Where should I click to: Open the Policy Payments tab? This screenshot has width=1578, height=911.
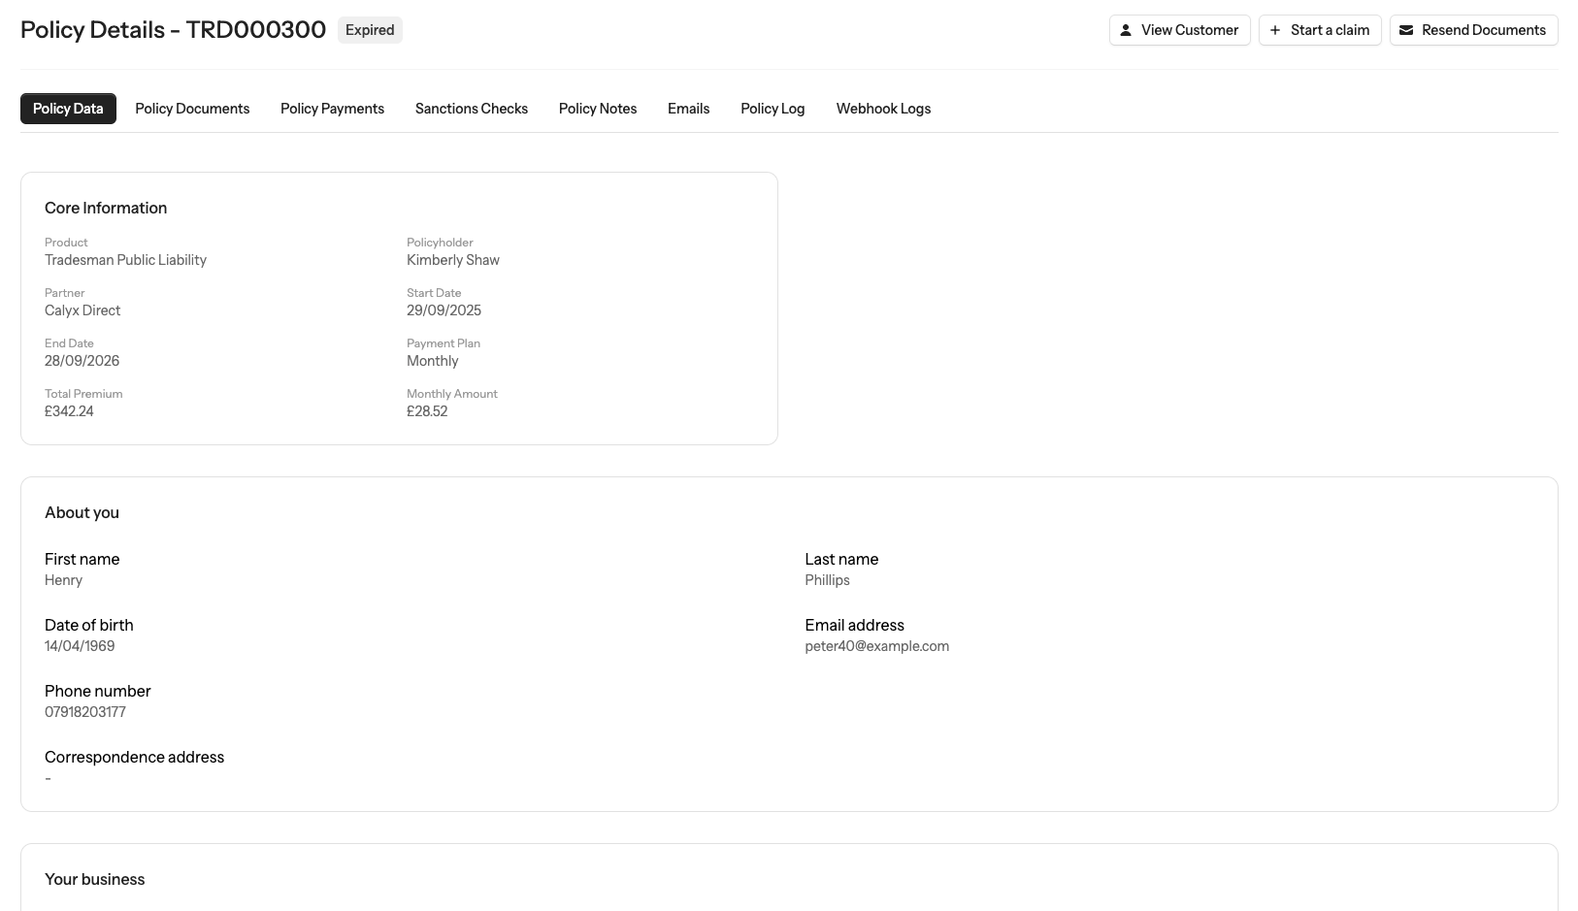click(x=332, y=109)
